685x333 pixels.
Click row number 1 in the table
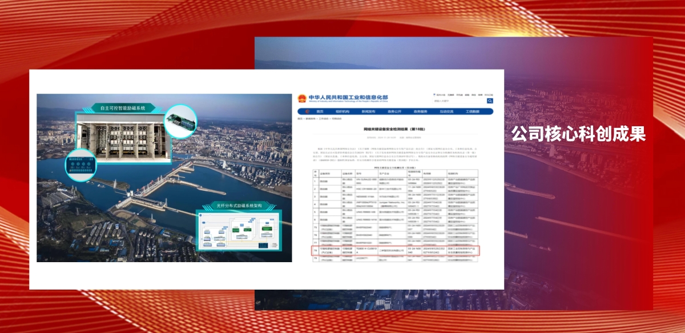coord(315,181)
